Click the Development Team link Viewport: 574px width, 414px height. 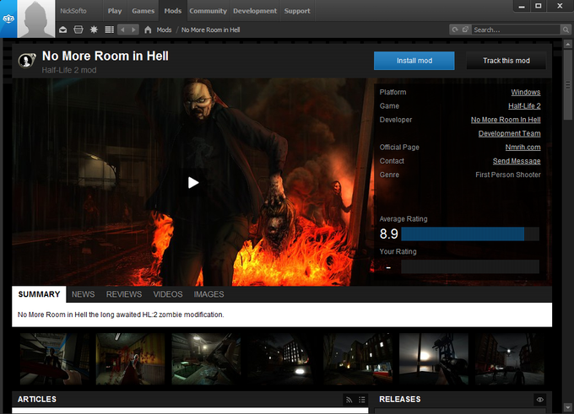[509, 133]
